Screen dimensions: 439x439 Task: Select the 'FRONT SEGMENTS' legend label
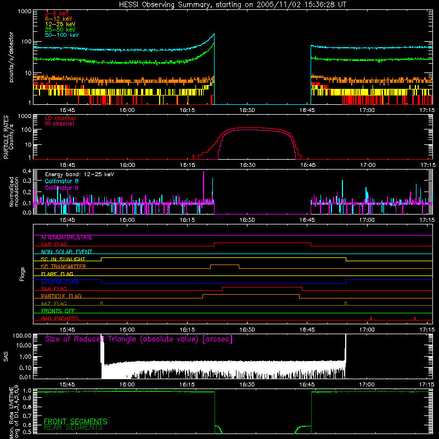tap(76, 421)
